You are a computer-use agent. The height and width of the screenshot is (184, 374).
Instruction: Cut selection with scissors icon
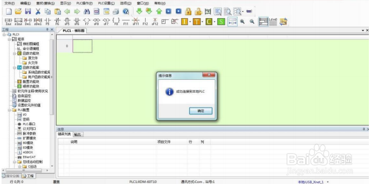(38, 11)
